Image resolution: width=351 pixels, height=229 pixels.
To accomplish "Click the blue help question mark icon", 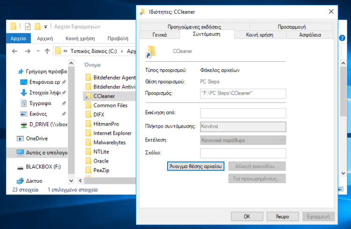I will 342,38.
